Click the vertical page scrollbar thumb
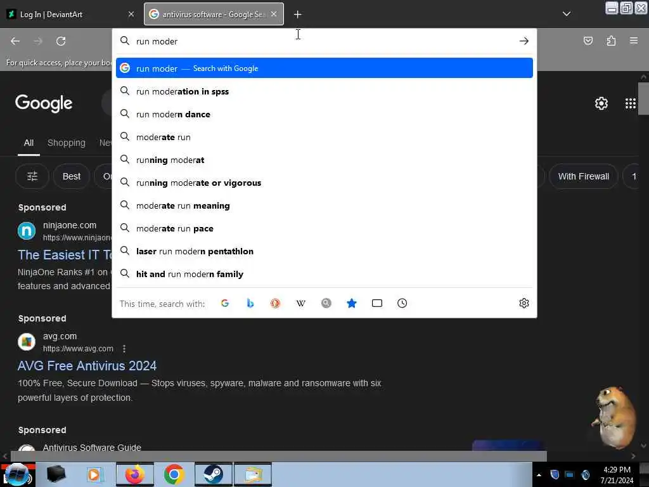The image size is (649, 487). coord(643,98)
